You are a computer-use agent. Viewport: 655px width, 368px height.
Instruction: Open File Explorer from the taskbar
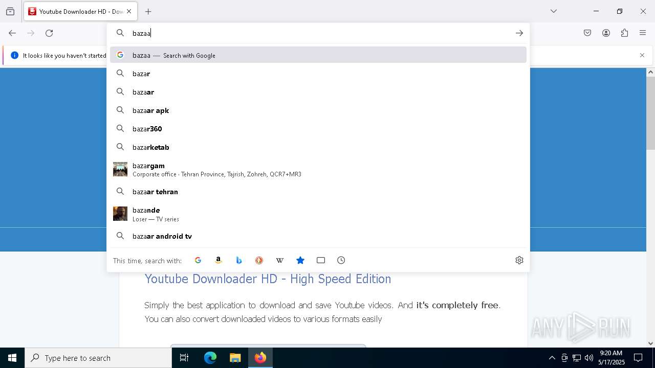pyautogui.click(x=235, y=358)
